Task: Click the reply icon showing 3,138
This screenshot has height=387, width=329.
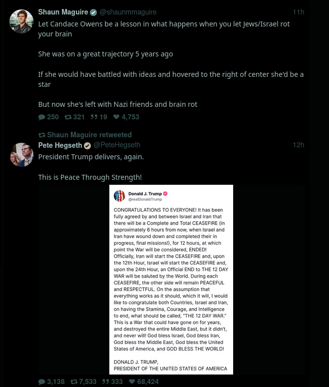Action: [42, 382]
